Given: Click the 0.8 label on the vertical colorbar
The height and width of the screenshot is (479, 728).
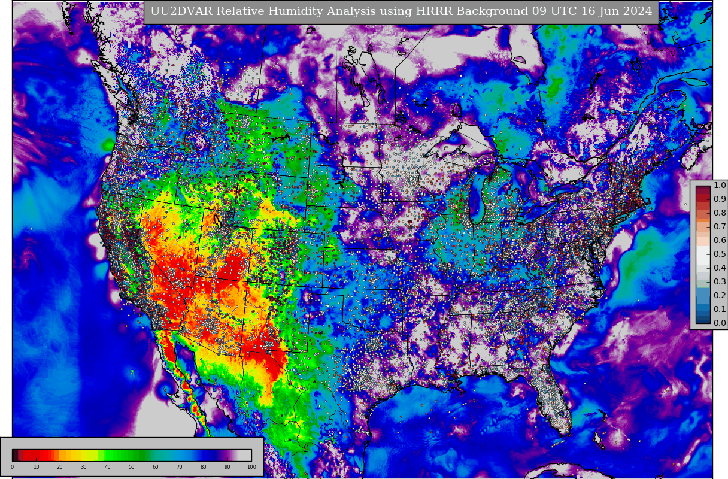Looking at the screenshot, I should coord(720,213).
